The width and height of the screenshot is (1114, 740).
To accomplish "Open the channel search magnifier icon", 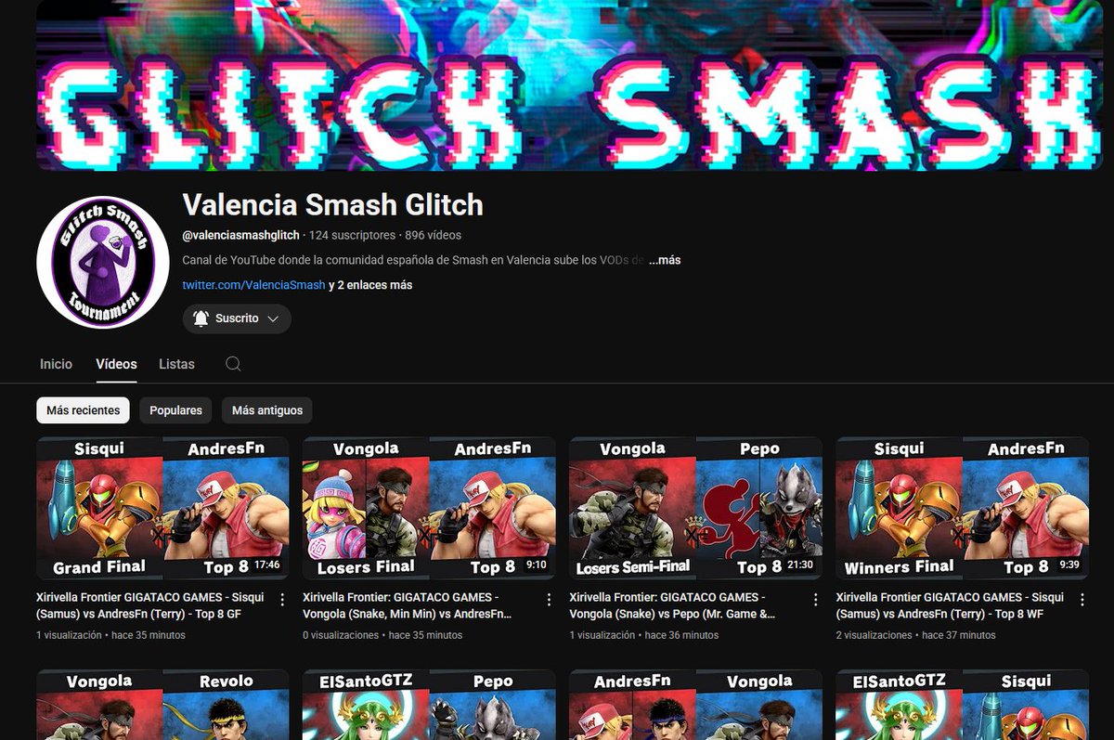I will point(233,364).
